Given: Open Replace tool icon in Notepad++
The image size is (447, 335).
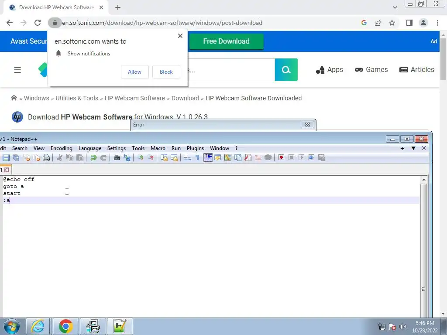Looking at the screenshot, I should pos(127,157).
